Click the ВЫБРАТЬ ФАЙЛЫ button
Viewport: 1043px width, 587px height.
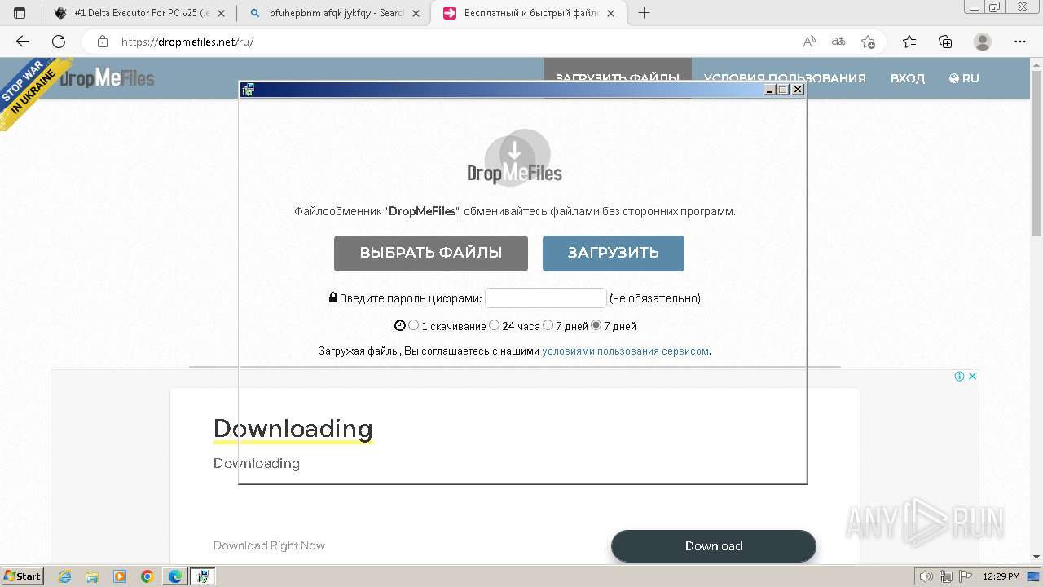point(431,254)
